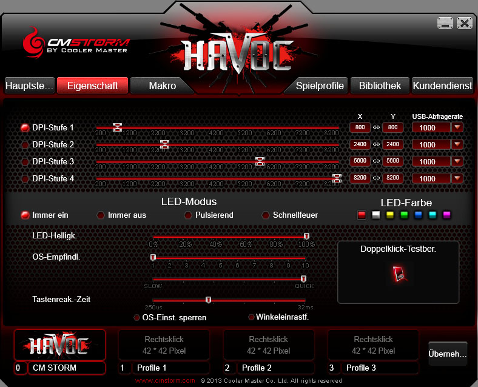Open the www.cmstorm.com link
The width and height of the screenshot is (478, 387).
pos(165,380)
